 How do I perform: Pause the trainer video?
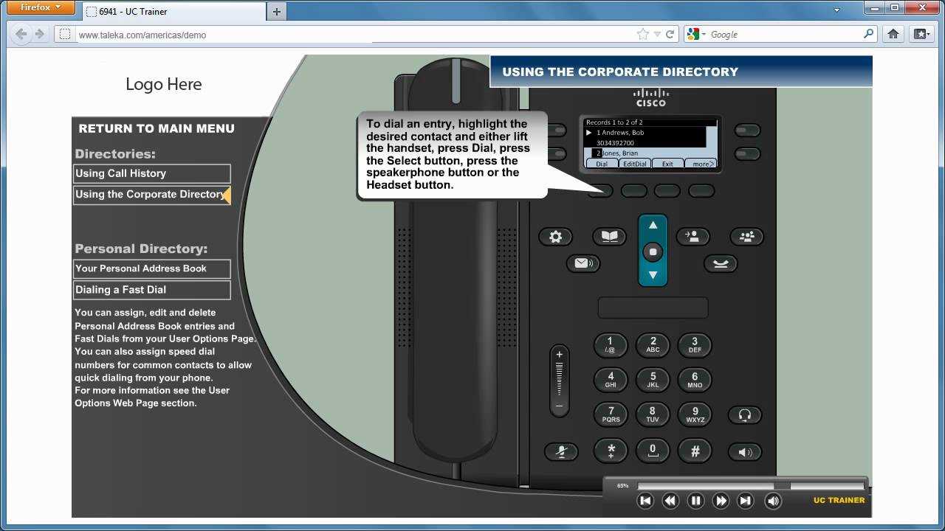695,501
